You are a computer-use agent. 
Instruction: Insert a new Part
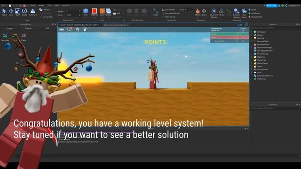coord(86,12)
